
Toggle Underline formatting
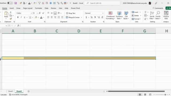(24, 17)
